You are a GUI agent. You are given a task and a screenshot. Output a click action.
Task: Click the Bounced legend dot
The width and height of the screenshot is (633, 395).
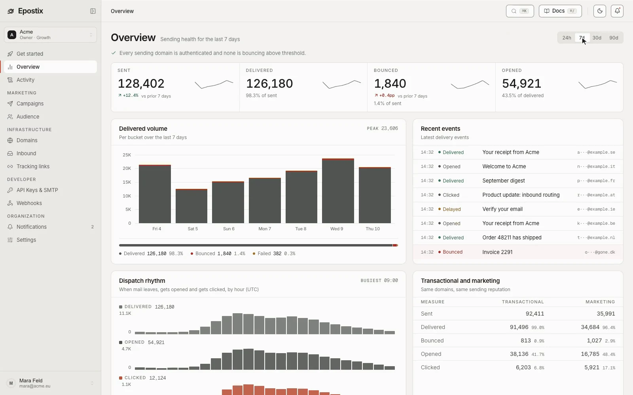(x=192, y=254)
